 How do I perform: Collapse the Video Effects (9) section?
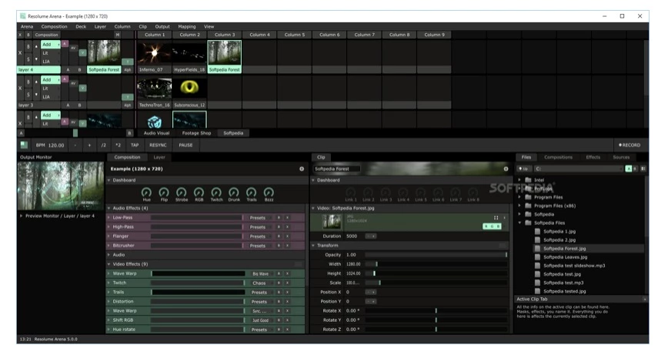(109, 264)
